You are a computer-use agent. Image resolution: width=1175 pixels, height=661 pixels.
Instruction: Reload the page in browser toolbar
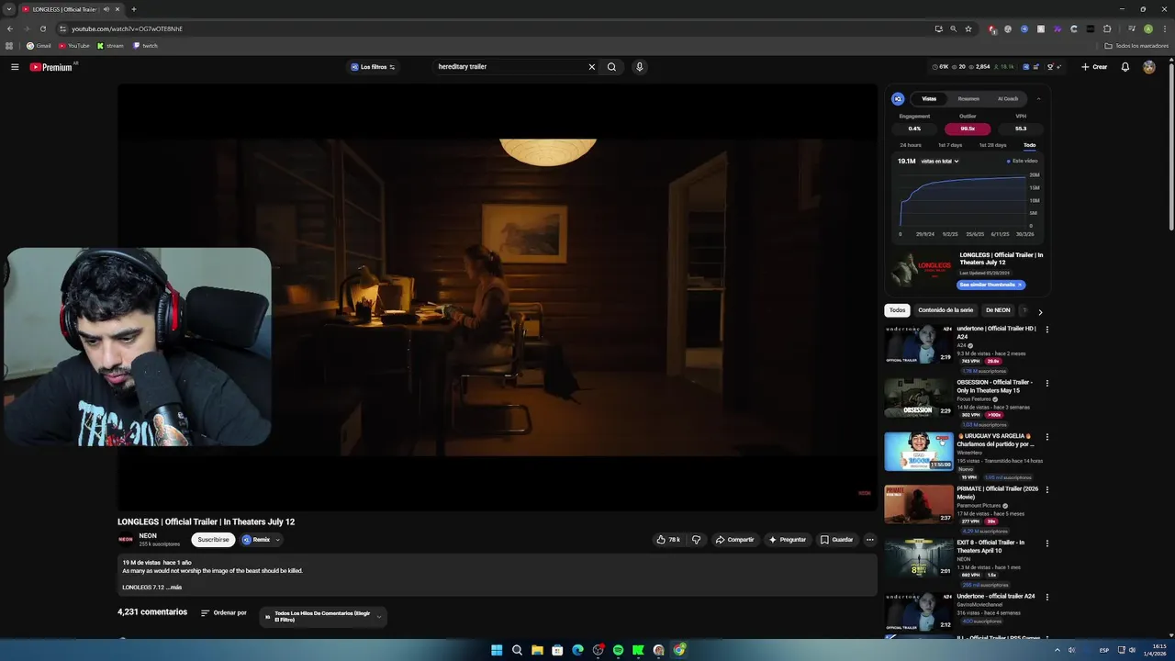pyautogui.click(x=42, y=28)
